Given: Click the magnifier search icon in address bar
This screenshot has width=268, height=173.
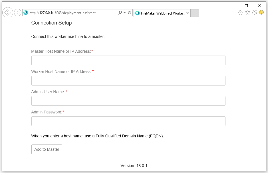Looking at the screenshot, I should [x=120, y=13].
